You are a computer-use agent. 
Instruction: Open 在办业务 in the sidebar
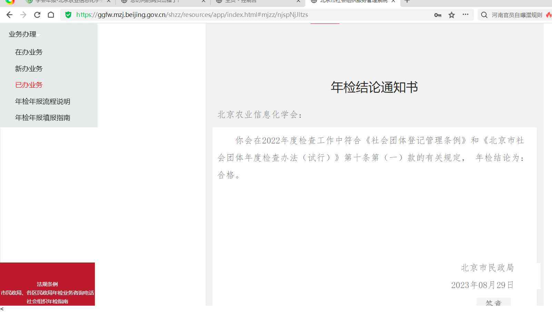click(29, 52)
